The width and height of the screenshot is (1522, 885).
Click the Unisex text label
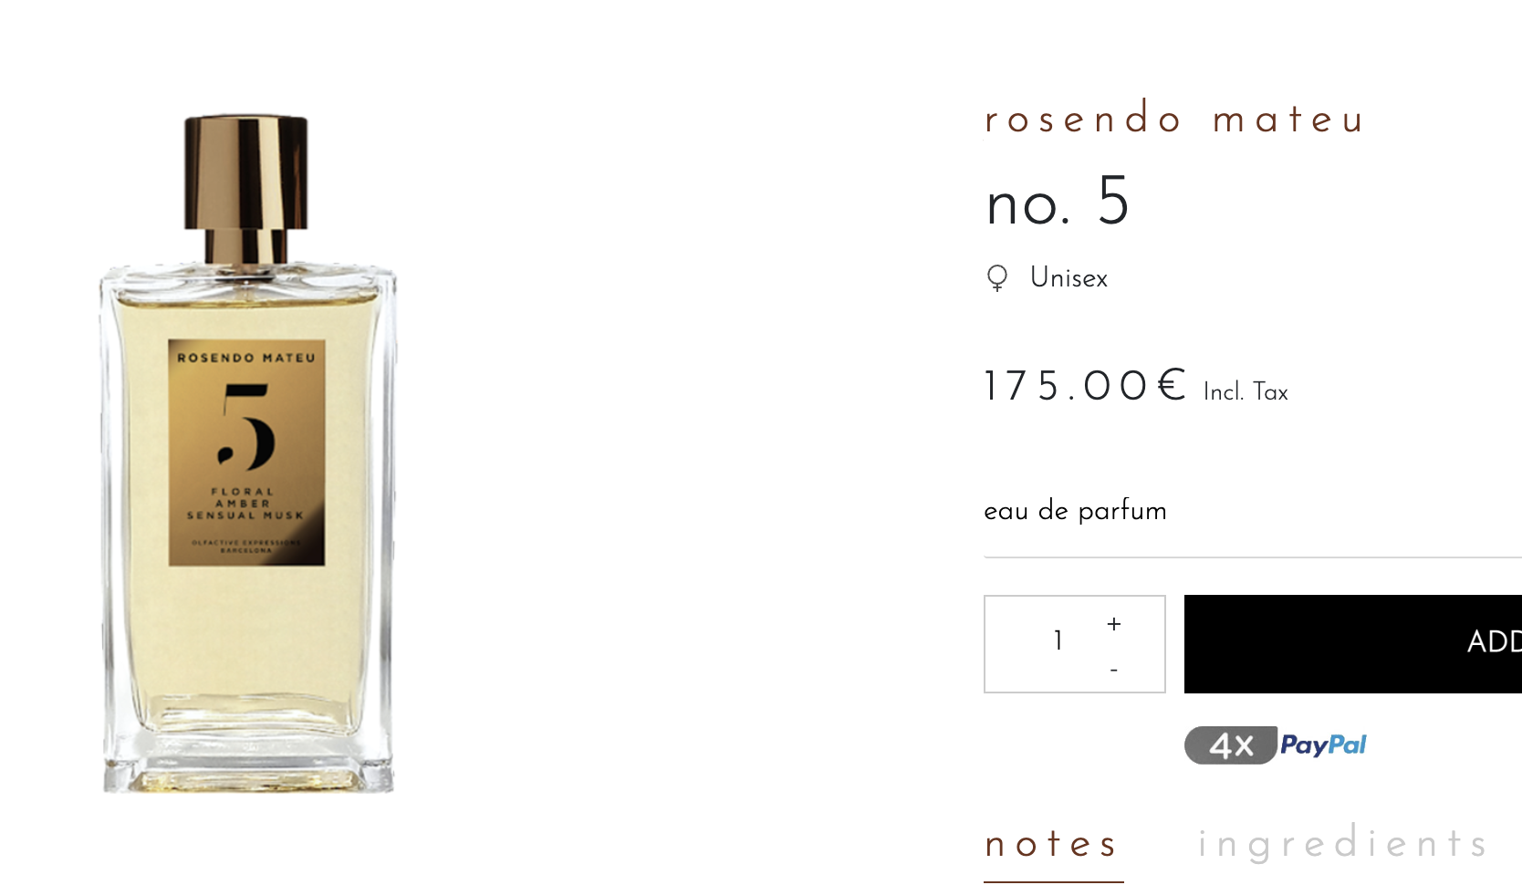(x=1069, y=278)
